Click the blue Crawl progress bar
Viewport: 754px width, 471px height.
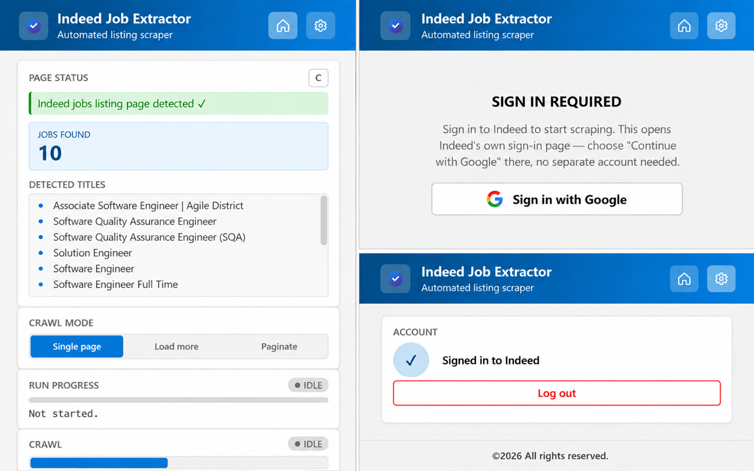click(x=99, y=463)
